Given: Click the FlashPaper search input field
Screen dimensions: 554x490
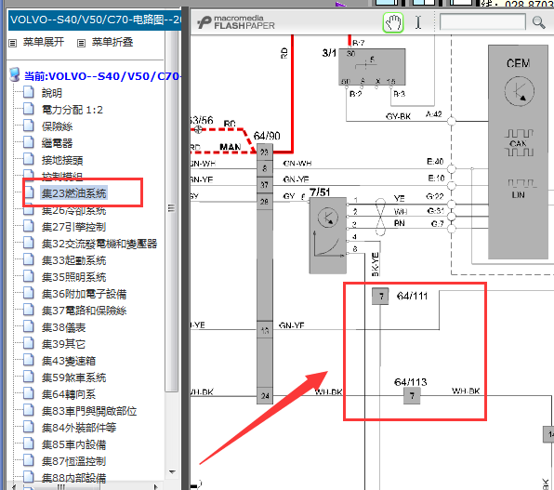Looking at the screenshot, I should [482, 22].
